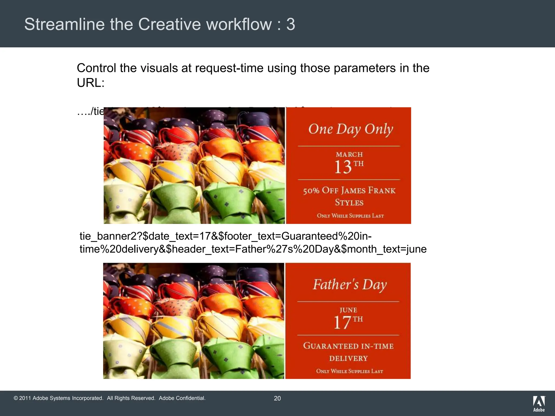
Task: Click '50% Off James Frank Styles' text
Action: 349,196
